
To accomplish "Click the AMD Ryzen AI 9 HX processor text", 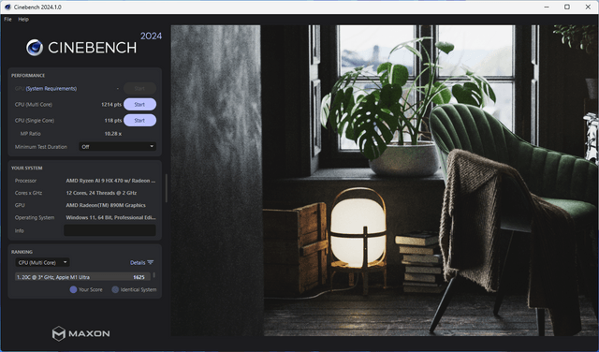I will click(x=110, y=181).
